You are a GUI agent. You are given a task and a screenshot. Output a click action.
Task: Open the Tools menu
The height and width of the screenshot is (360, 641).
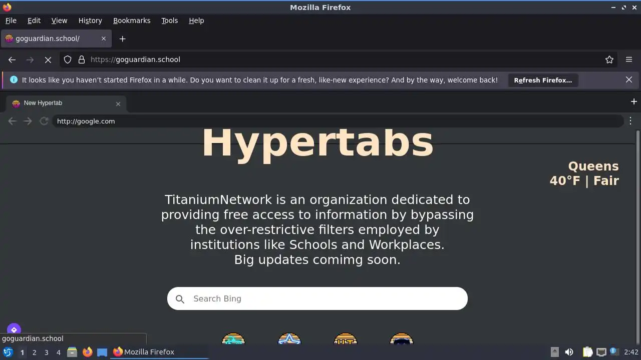click(169, 20)
